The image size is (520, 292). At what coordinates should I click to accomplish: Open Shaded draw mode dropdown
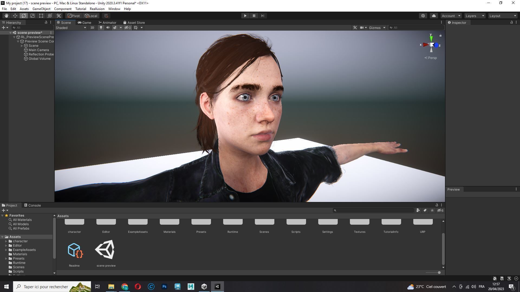click(x=71, y=28)
